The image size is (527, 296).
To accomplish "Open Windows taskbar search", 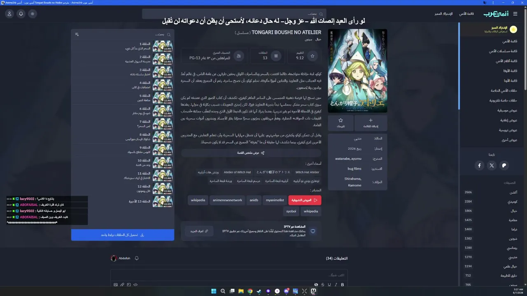I will pos(223,291).
